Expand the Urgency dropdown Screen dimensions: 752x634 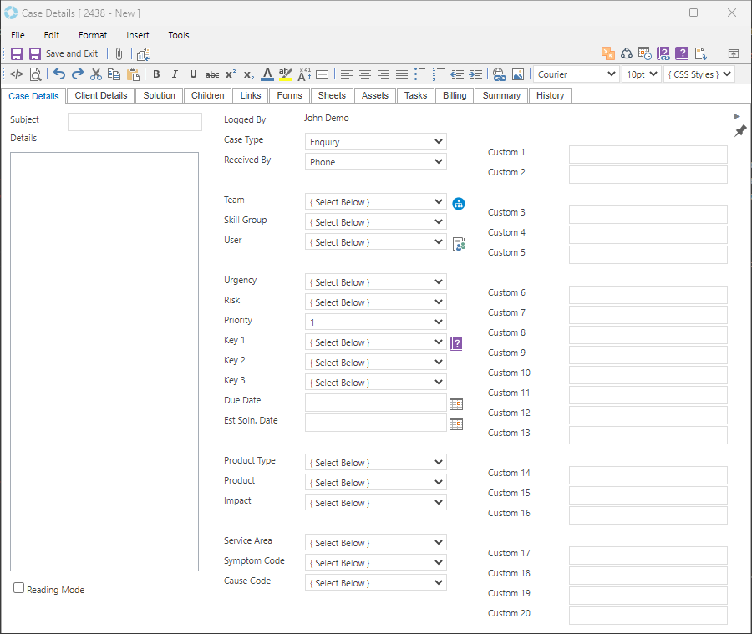[x=376, y=282]
